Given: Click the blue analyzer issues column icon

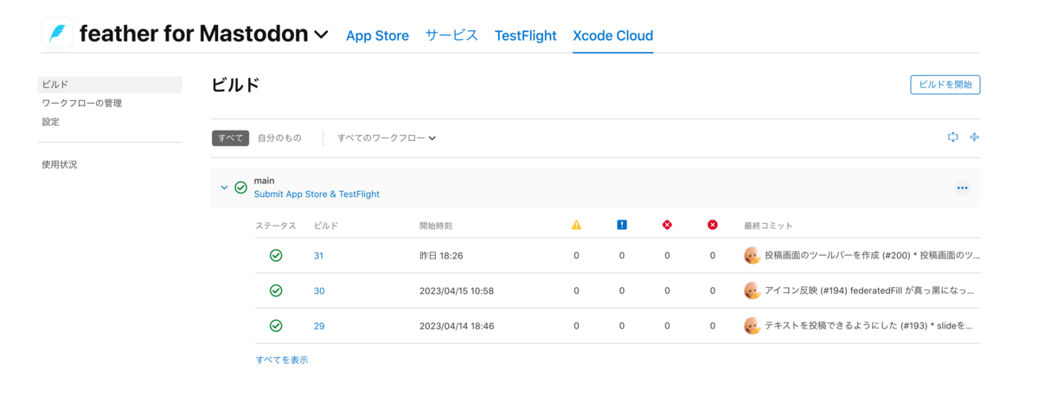Looking at the screenshot, I should [622, 225].
